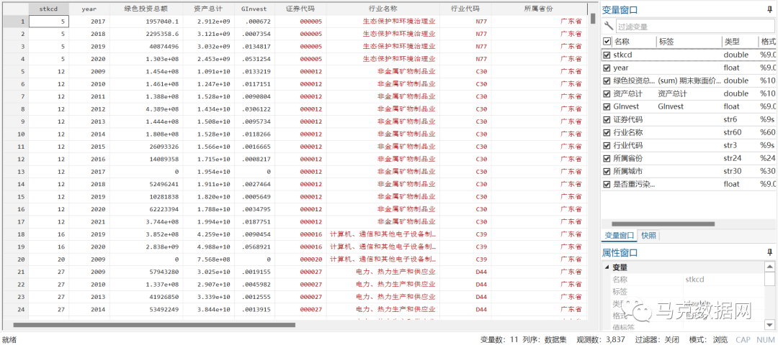The image size is (778, 345).
Task: Click the 标签 column header in the variable list
Action: click(689, 42)
